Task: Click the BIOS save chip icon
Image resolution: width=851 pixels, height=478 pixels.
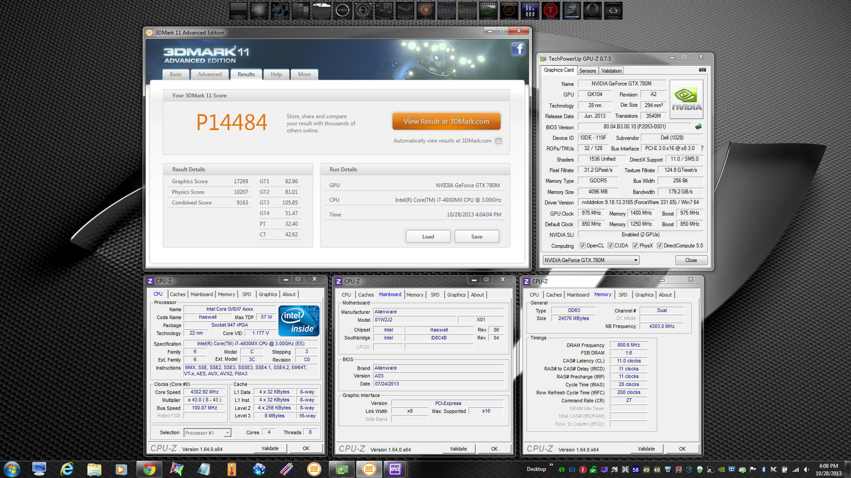Action: [x=699, y=127]
